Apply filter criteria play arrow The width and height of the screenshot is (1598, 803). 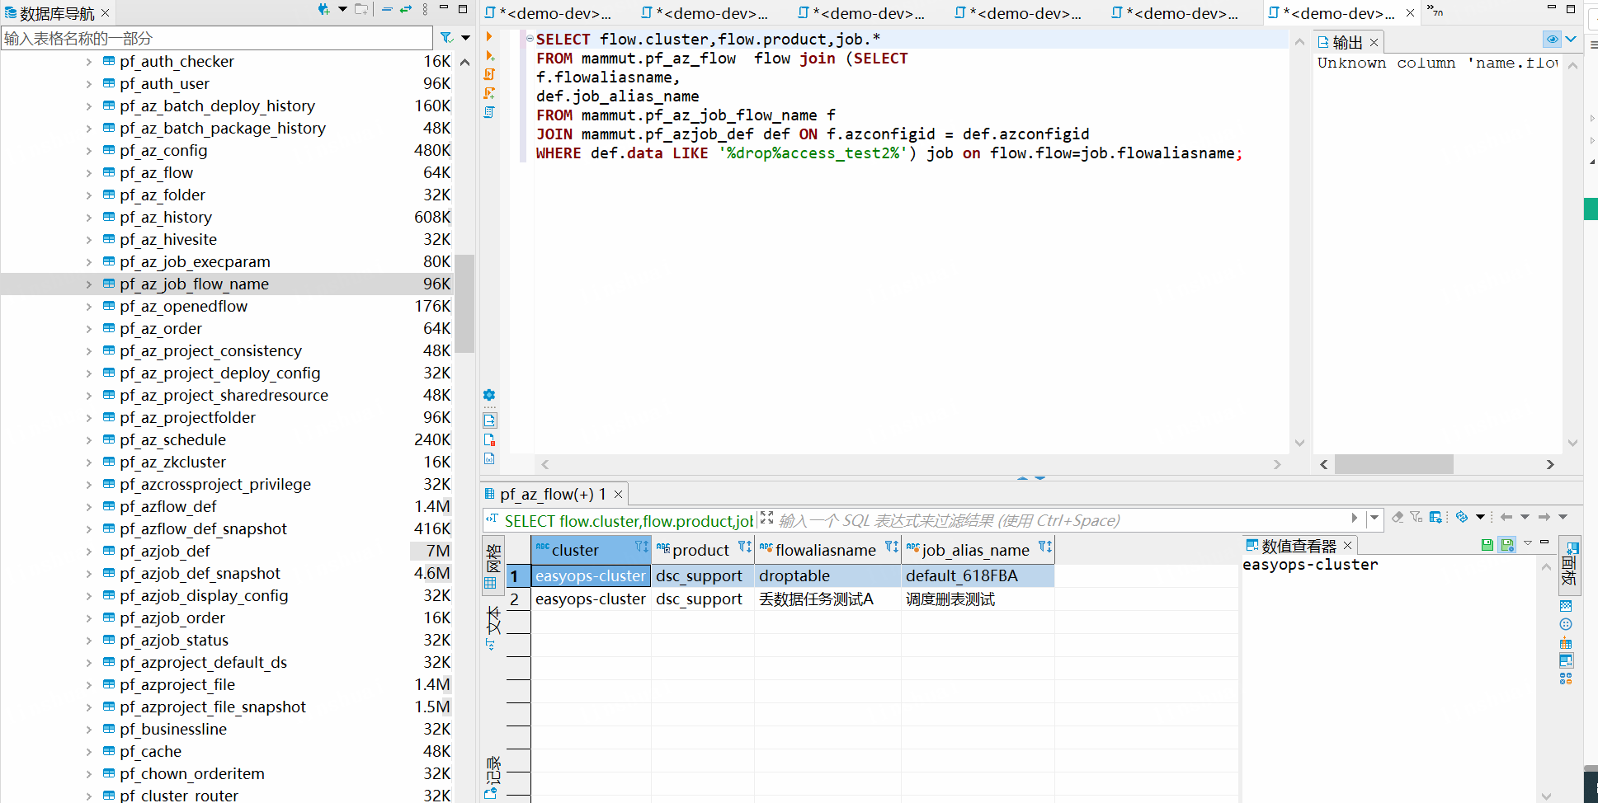click(x=1355, y=518)
